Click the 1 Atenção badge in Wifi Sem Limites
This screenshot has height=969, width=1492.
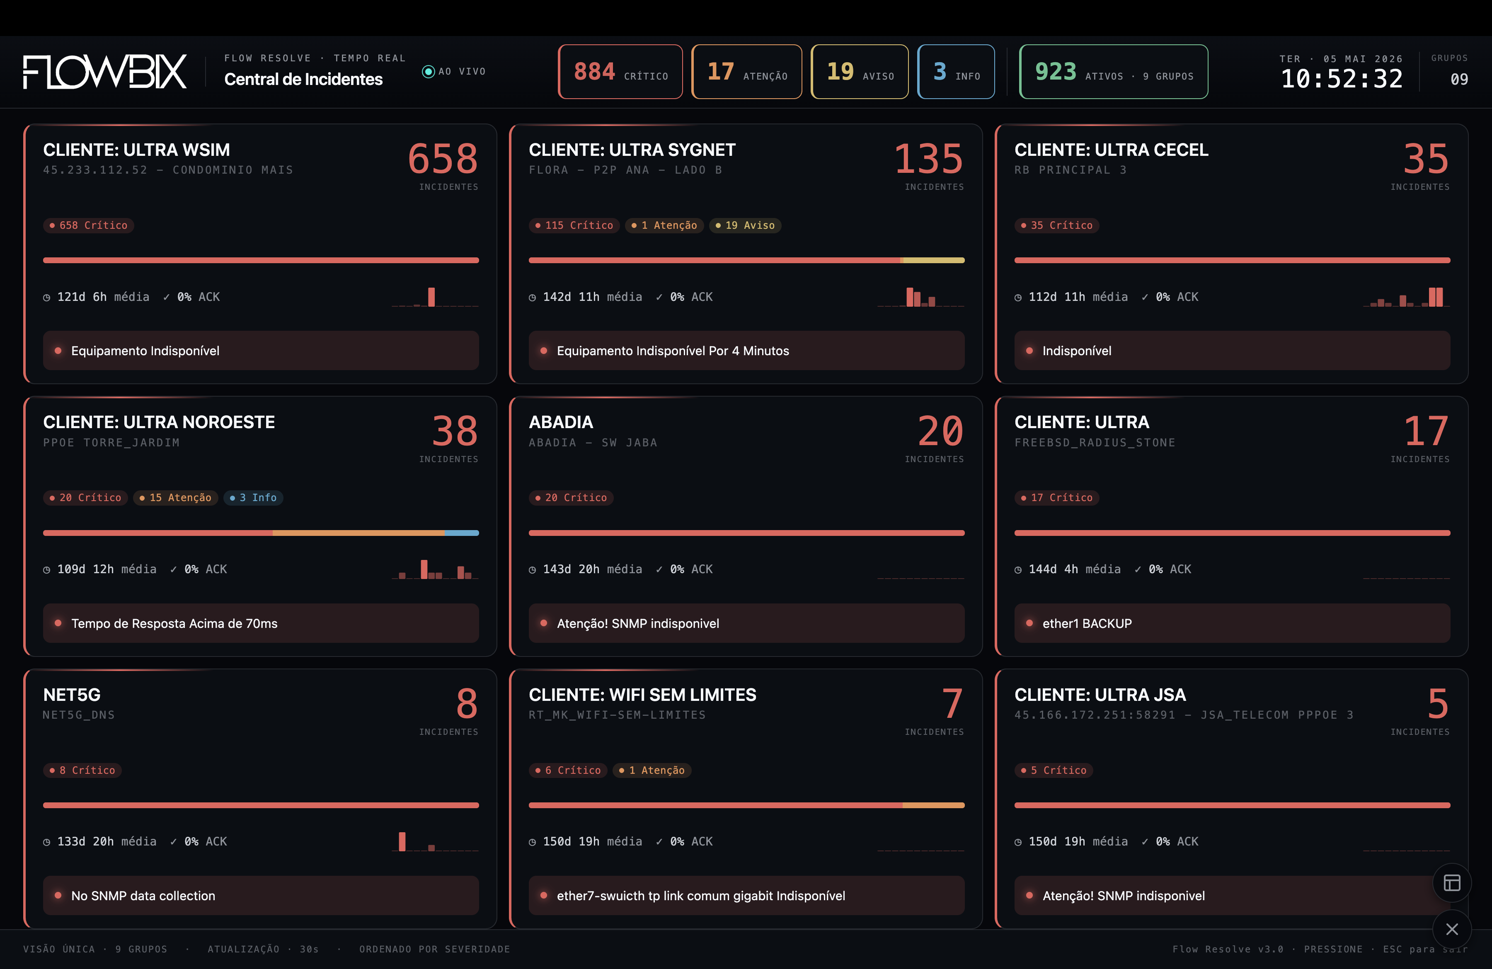click(x=652, y=770)
